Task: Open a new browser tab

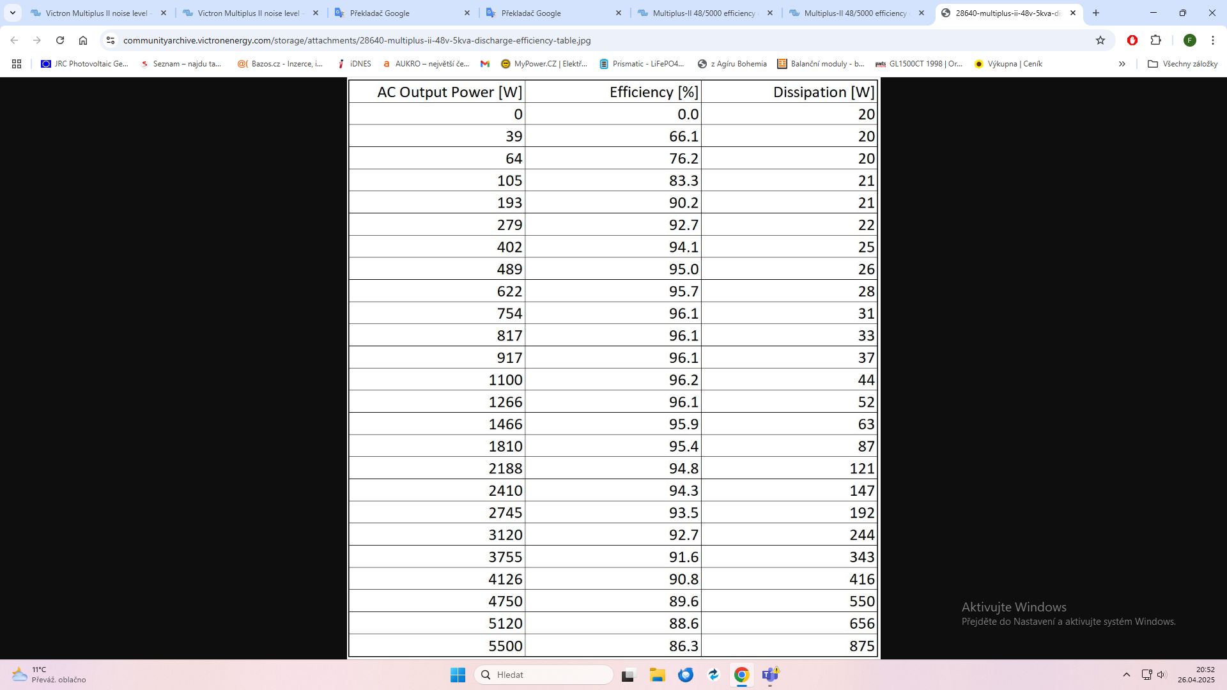Action: (1096, 13)
